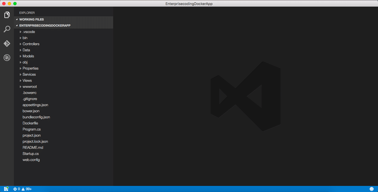Open Startup.cs file

click(31, 154)
